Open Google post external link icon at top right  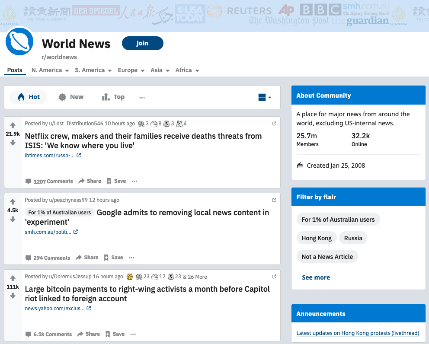(x=274, y=200)
